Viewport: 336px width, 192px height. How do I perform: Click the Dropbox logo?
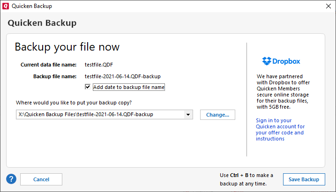pos(281,61)
